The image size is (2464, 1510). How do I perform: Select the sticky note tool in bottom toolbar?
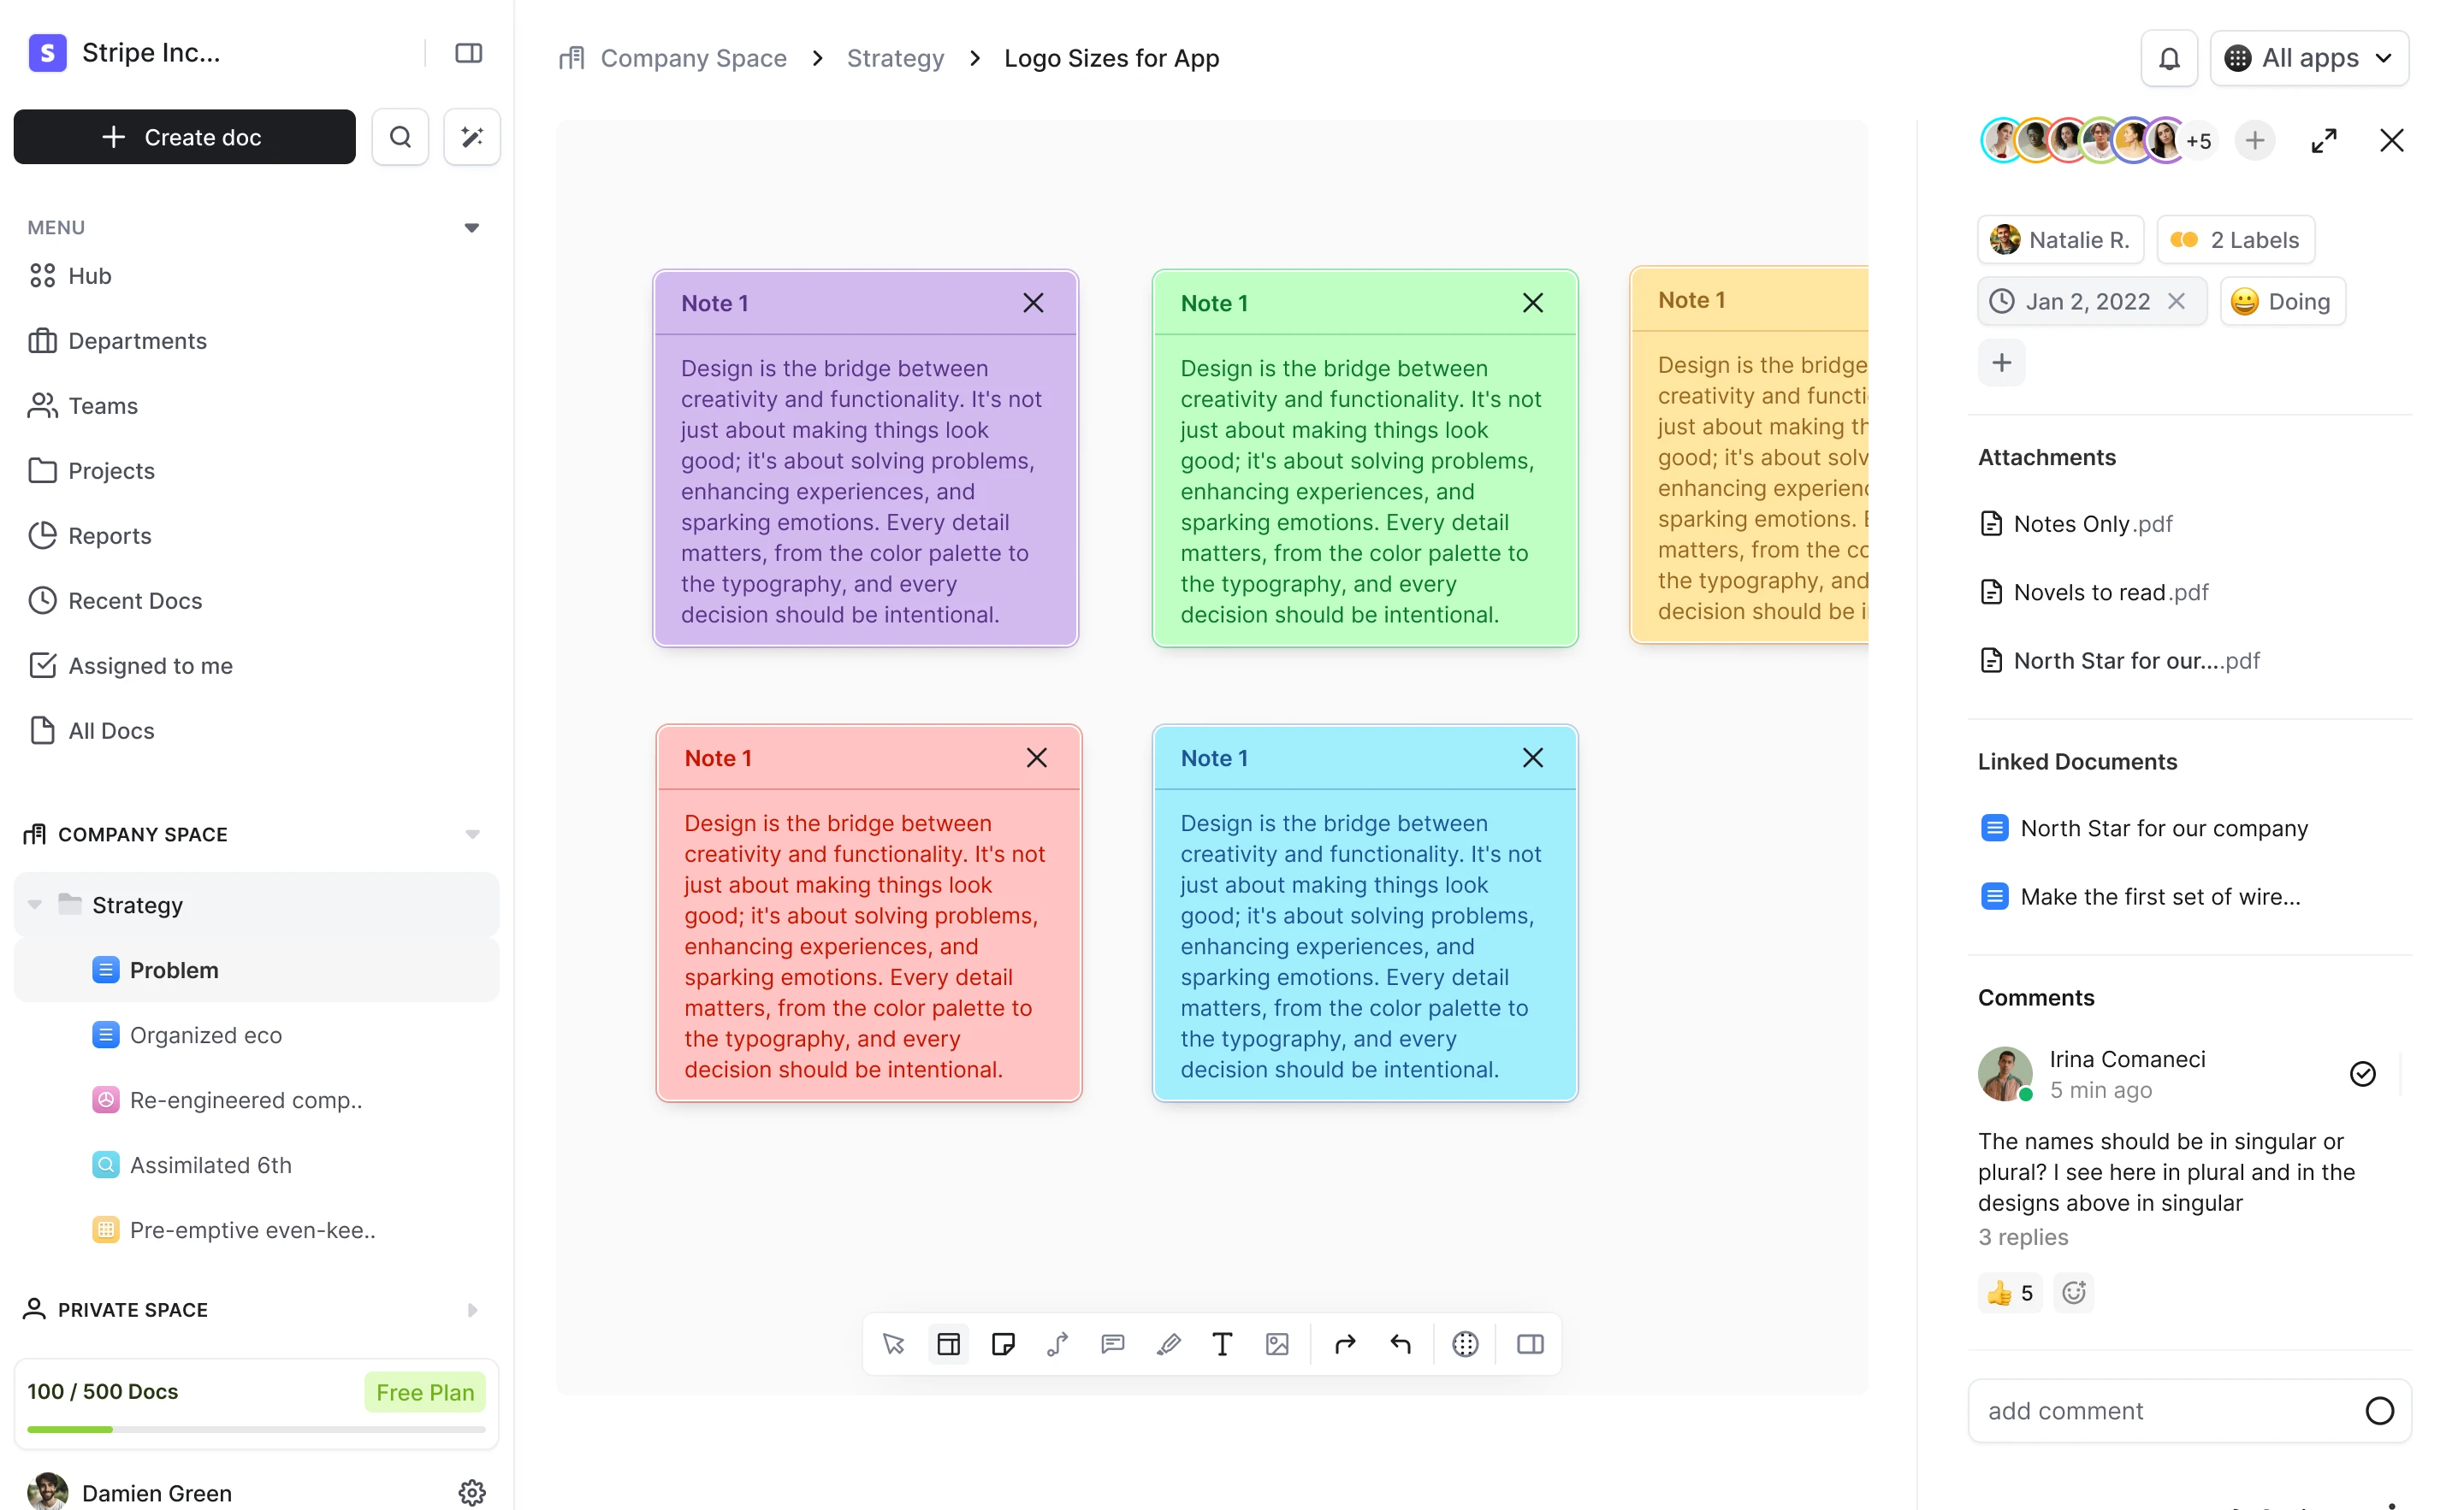point(1003,1344)
